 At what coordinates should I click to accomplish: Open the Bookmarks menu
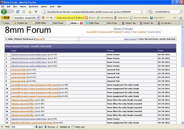point(33,6)
